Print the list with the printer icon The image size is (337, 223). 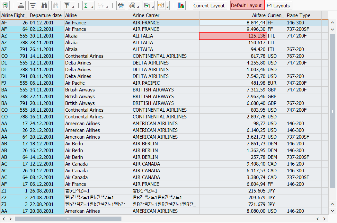pos(121,5)
